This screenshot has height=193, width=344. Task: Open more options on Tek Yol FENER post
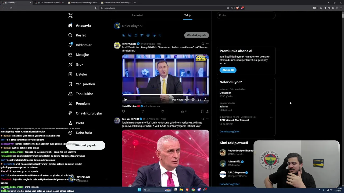207,119
